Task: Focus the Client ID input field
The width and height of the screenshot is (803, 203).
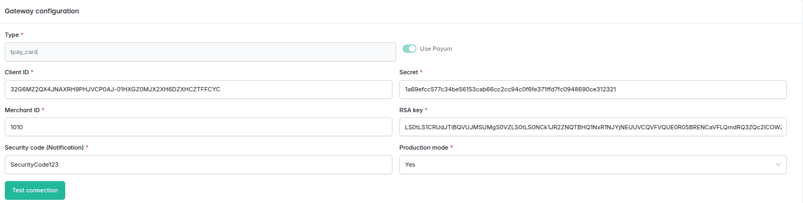Action: tap(198, 90)
